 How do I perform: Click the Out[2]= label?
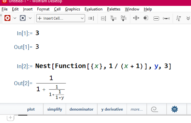(x=23, y=83)
